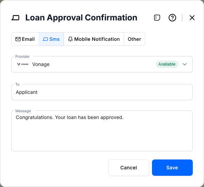The width and height of the screenshot is (204, 187).
Task: Switch to the Email tab label
Action: click(x=28, y=39)
